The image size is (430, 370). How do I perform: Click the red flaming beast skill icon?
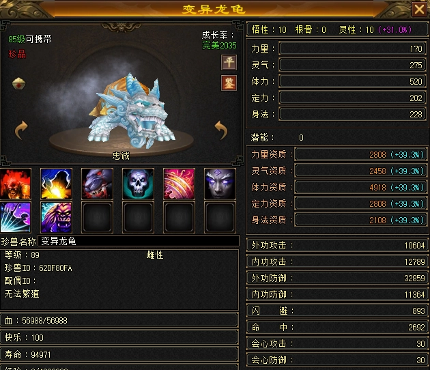(x=15, y=184)
